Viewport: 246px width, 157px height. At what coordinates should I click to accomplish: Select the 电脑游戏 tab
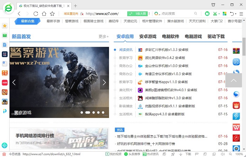(x=193, y=37)
